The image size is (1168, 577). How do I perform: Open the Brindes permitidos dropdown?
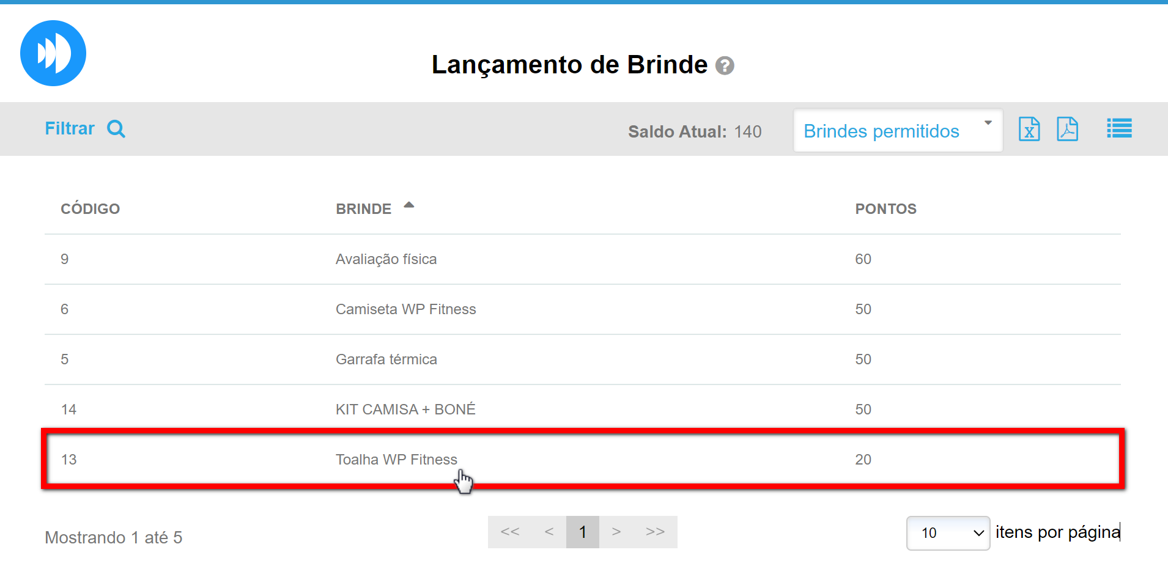[897, 131]
